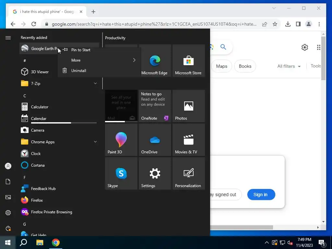This screenshot has height=249, width=332.
Task: Click the Sign in button
Action: [x=261, y=195]
